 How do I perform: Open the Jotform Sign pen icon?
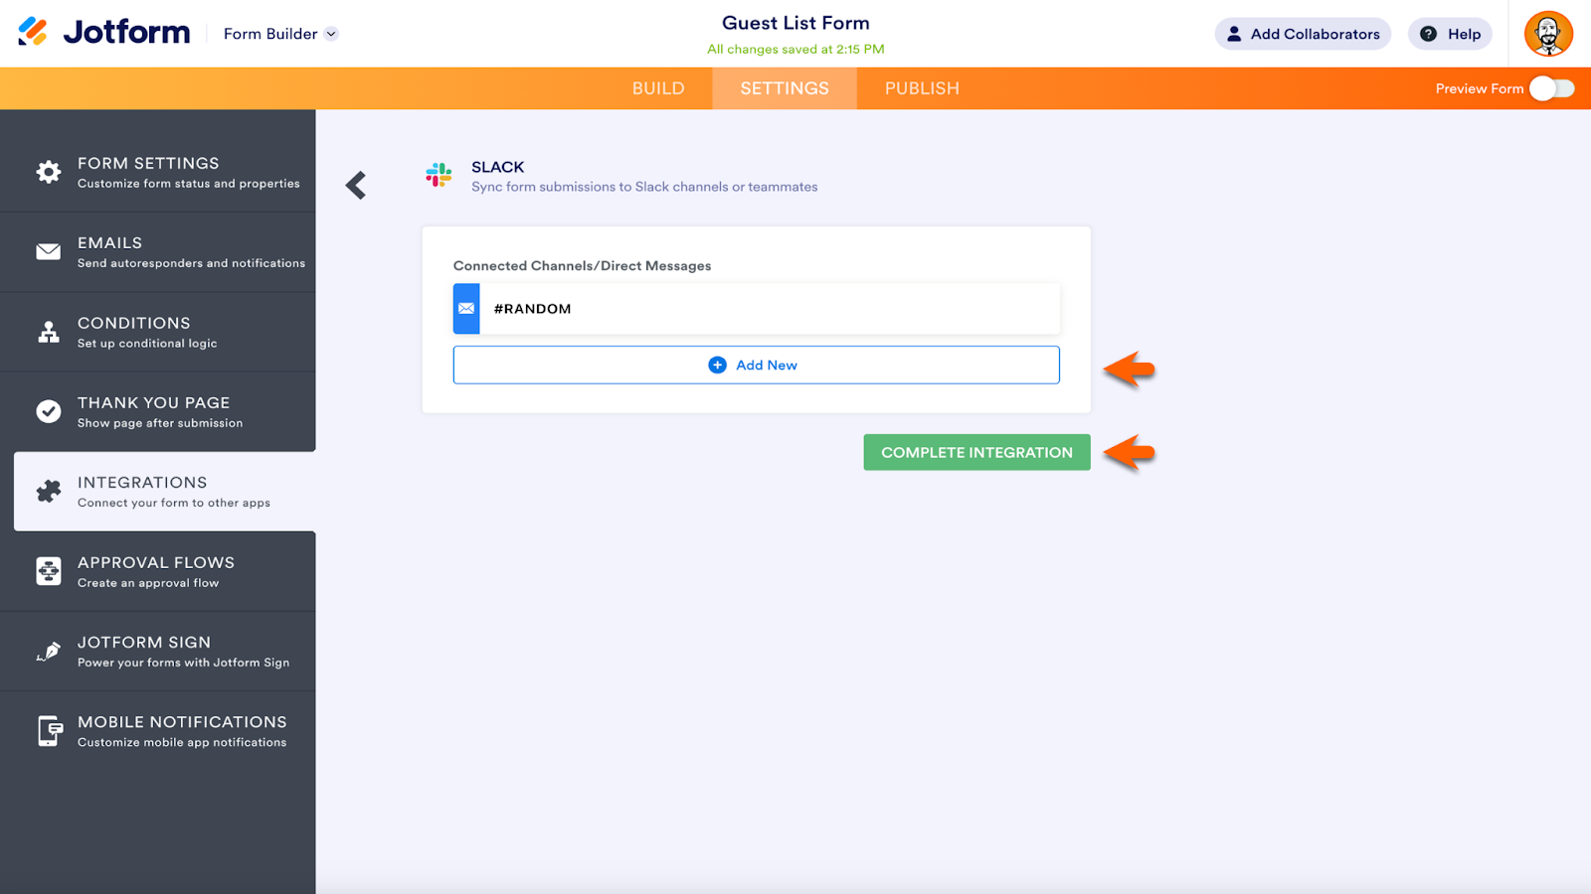(x=49, y=652)
